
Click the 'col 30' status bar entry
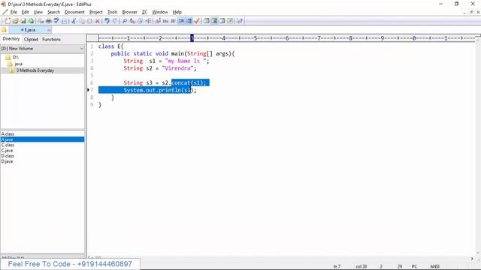(x=361, y=266)
